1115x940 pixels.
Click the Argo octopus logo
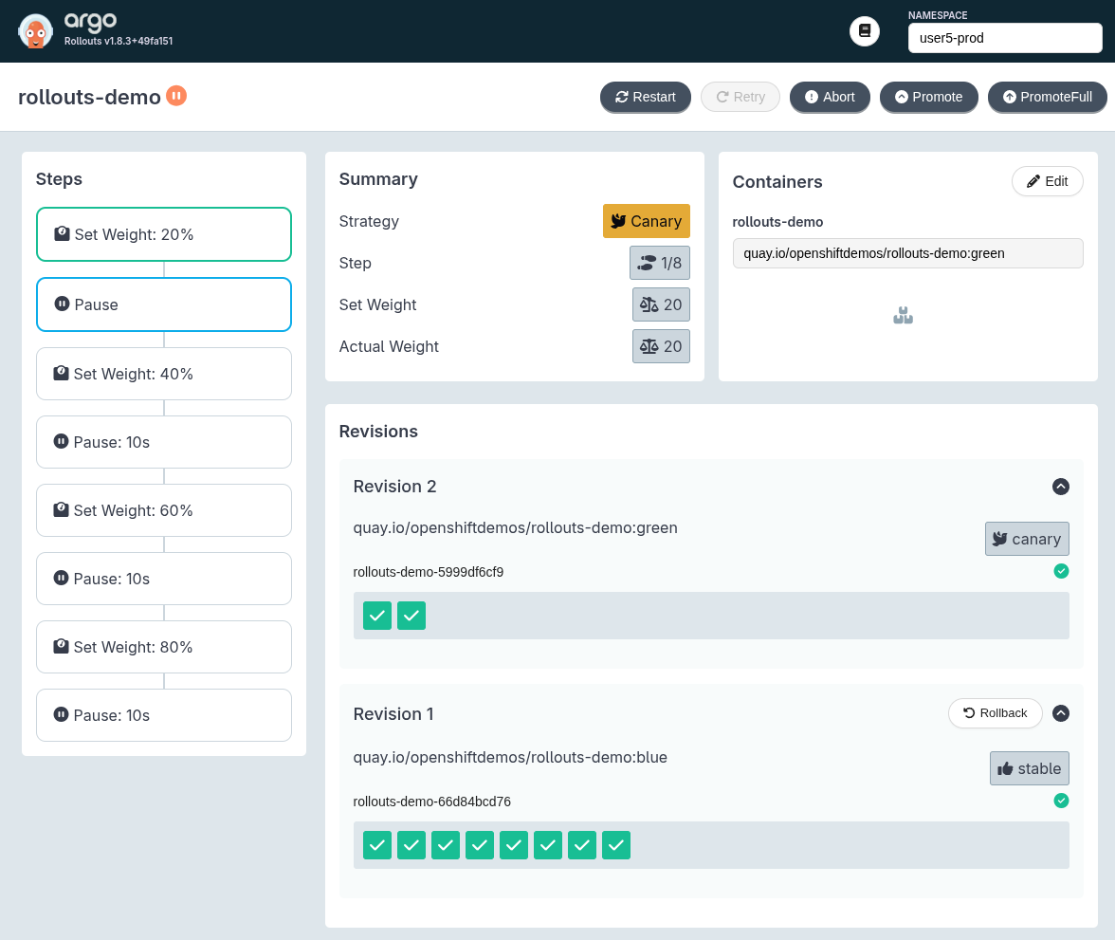36,31
